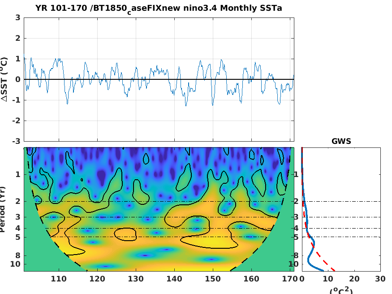Viewport: 392px width, 294px height.
Task: Click the plot title text at the top
Action: [x=159, y=9]
